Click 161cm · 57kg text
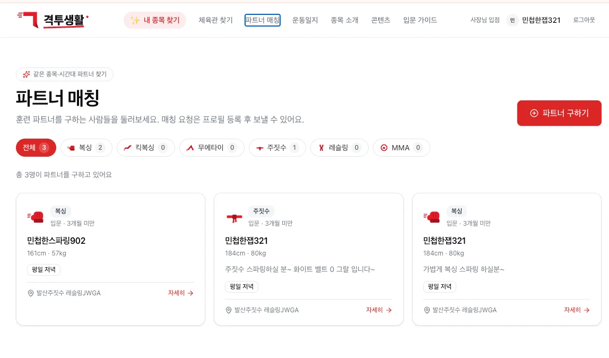Viewport: 609px width, 358px height. click(47, 253)
